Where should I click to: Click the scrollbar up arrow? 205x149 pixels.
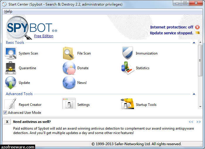200,42
